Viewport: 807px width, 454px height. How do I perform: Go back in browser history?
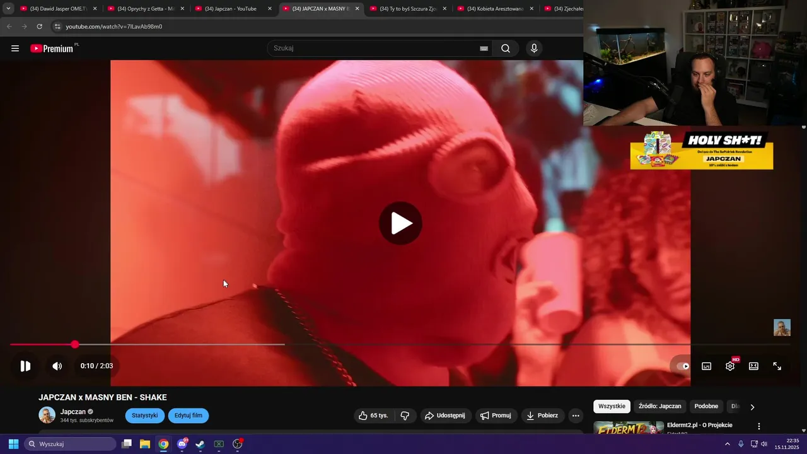(x=9, y=26)
